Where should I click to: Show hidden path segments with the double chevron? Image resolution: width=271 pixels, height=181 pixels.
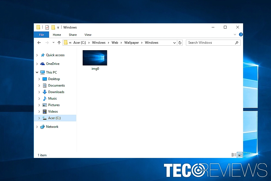pyautogui.click(x=70, y=43)
